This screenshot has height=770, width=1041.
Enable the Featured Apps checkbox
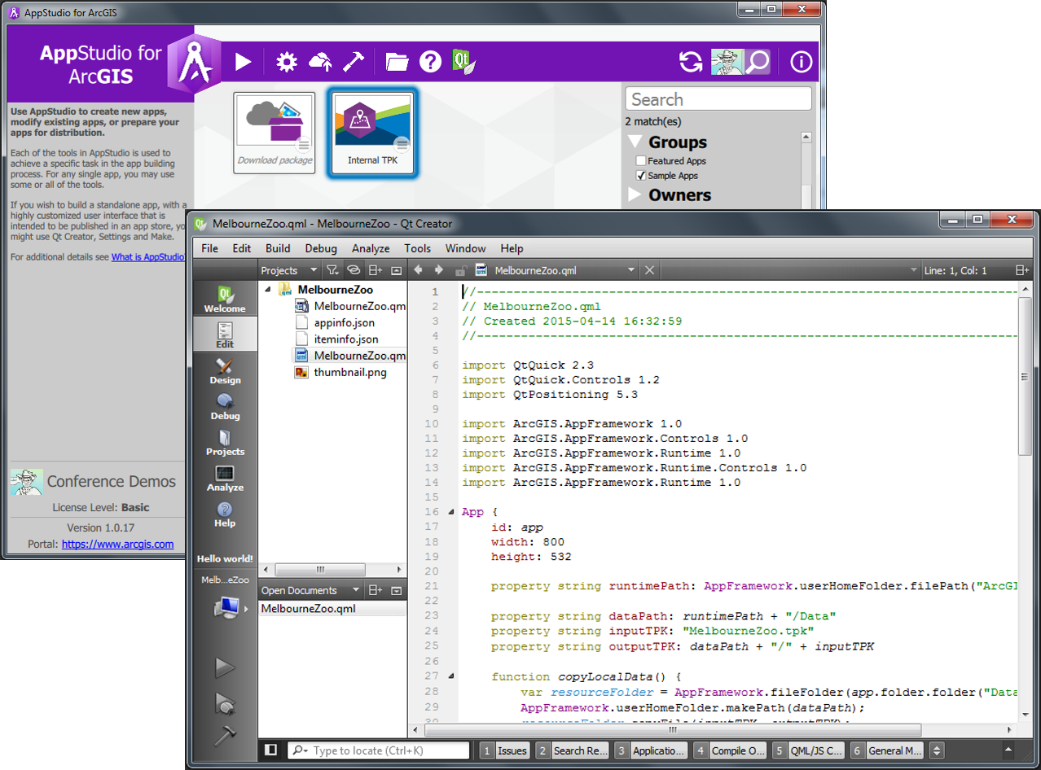pyautogui.click(x=641, y=161)
